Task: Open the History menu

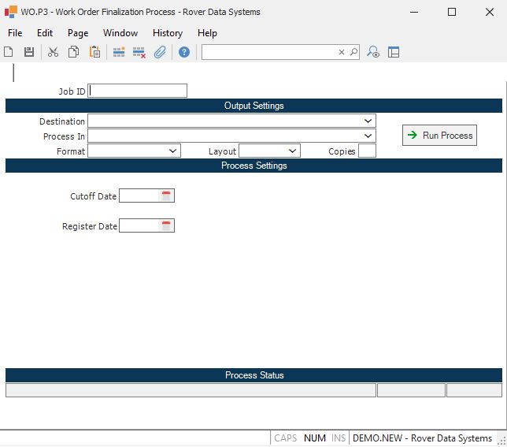Action: point(167,33)
